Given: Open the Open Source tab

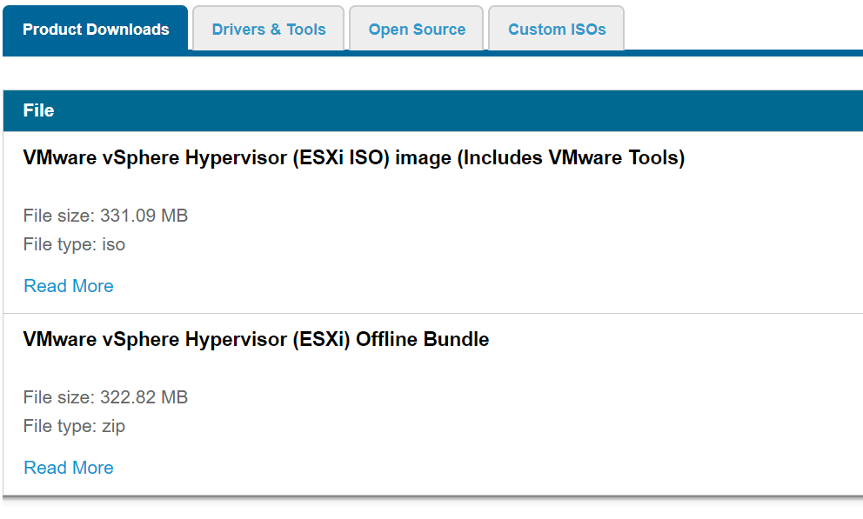Looking at the screenshot, I should click(x=416, y=28).
